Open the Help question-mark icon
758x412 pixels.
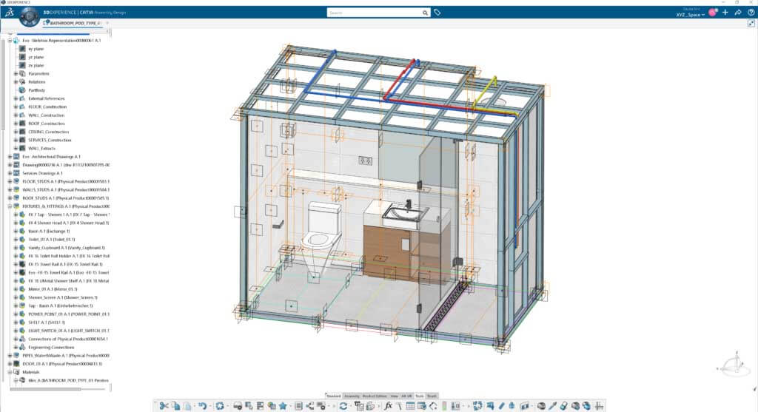(x=751, y=13)
